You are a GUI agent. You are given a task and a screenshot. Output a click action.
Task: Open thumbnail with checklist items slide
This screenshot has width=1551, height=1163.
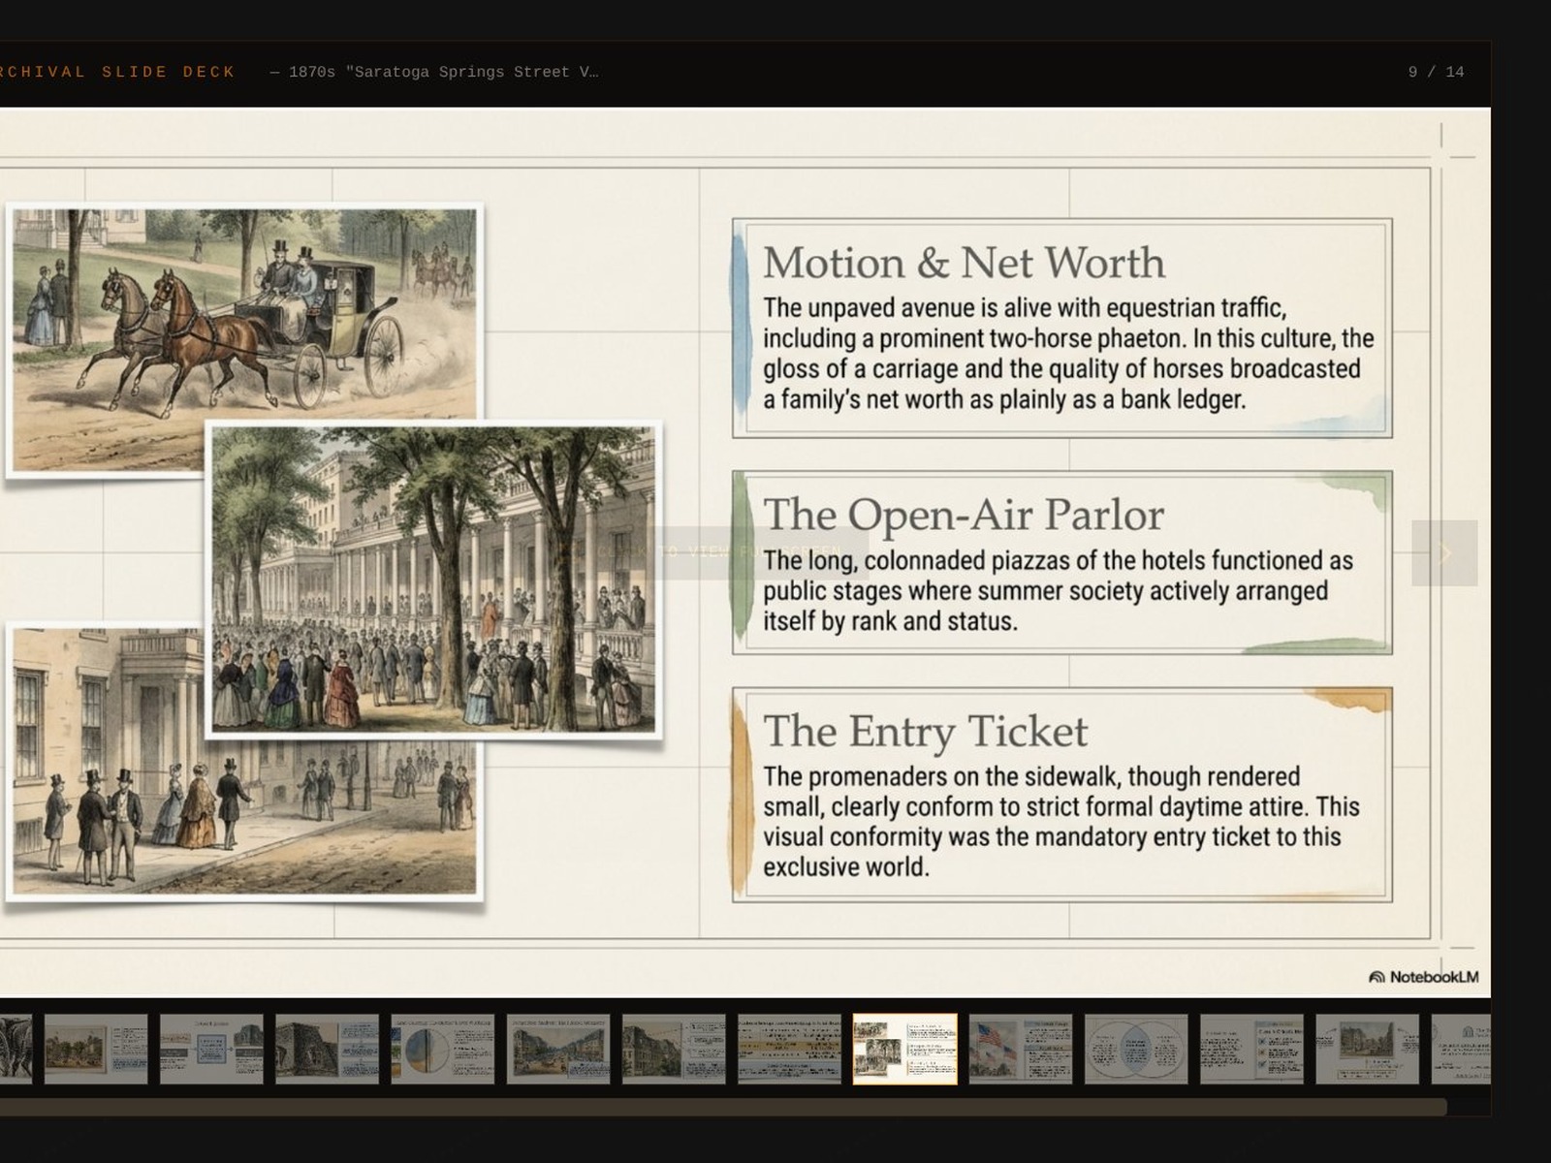[1251, 1049]
